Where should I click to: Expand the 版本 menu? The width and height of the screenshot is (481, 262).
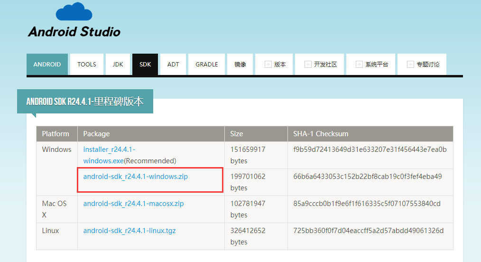[x=274, y=64]
